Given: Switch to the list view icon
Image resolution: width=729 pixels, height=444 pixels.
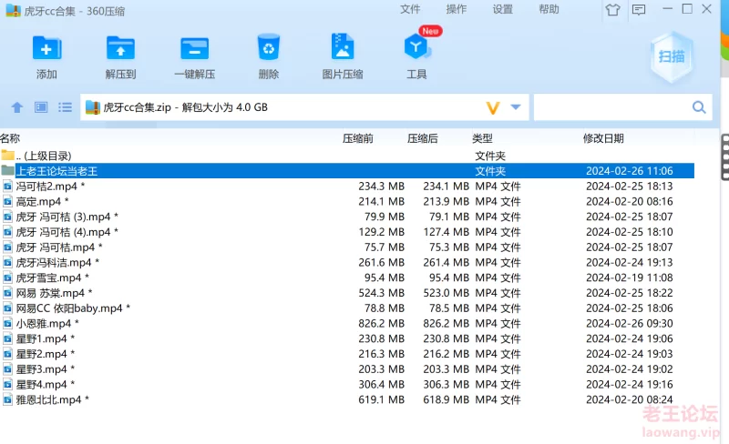Looking at the screenshot, I should (65, 107).
